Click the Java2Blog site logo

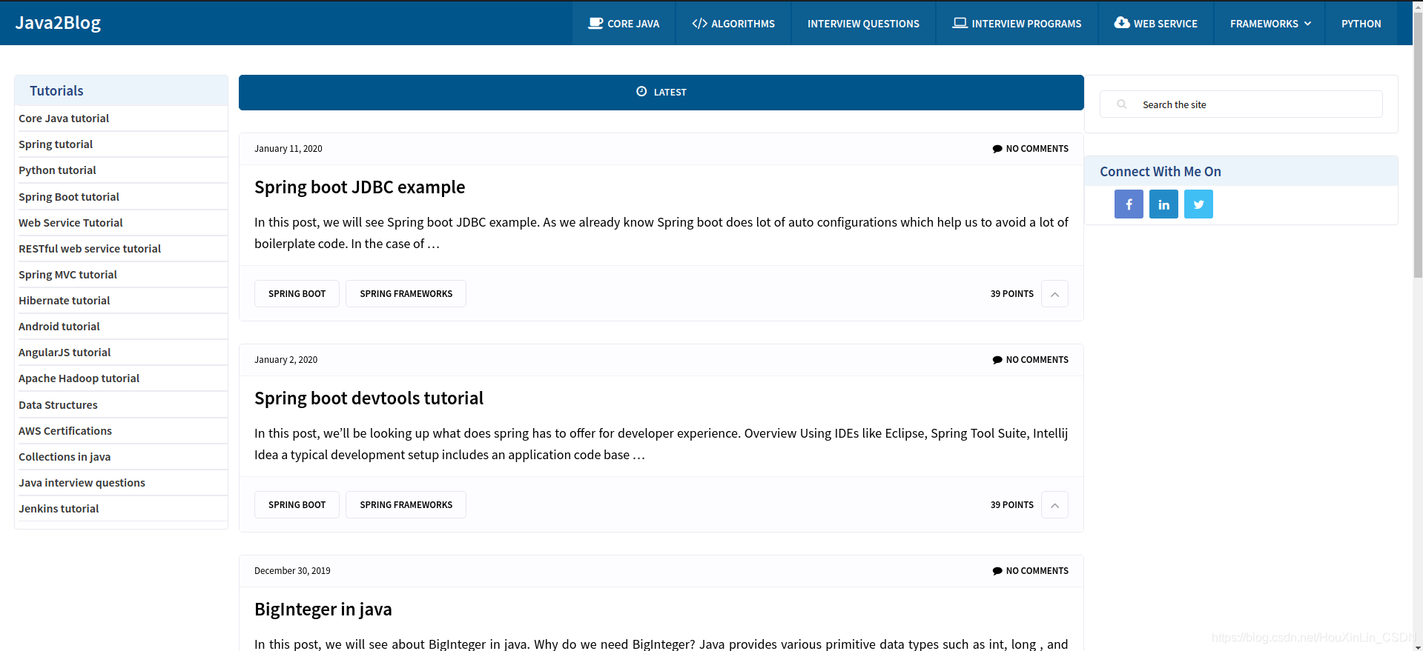[x=58, y=23]
